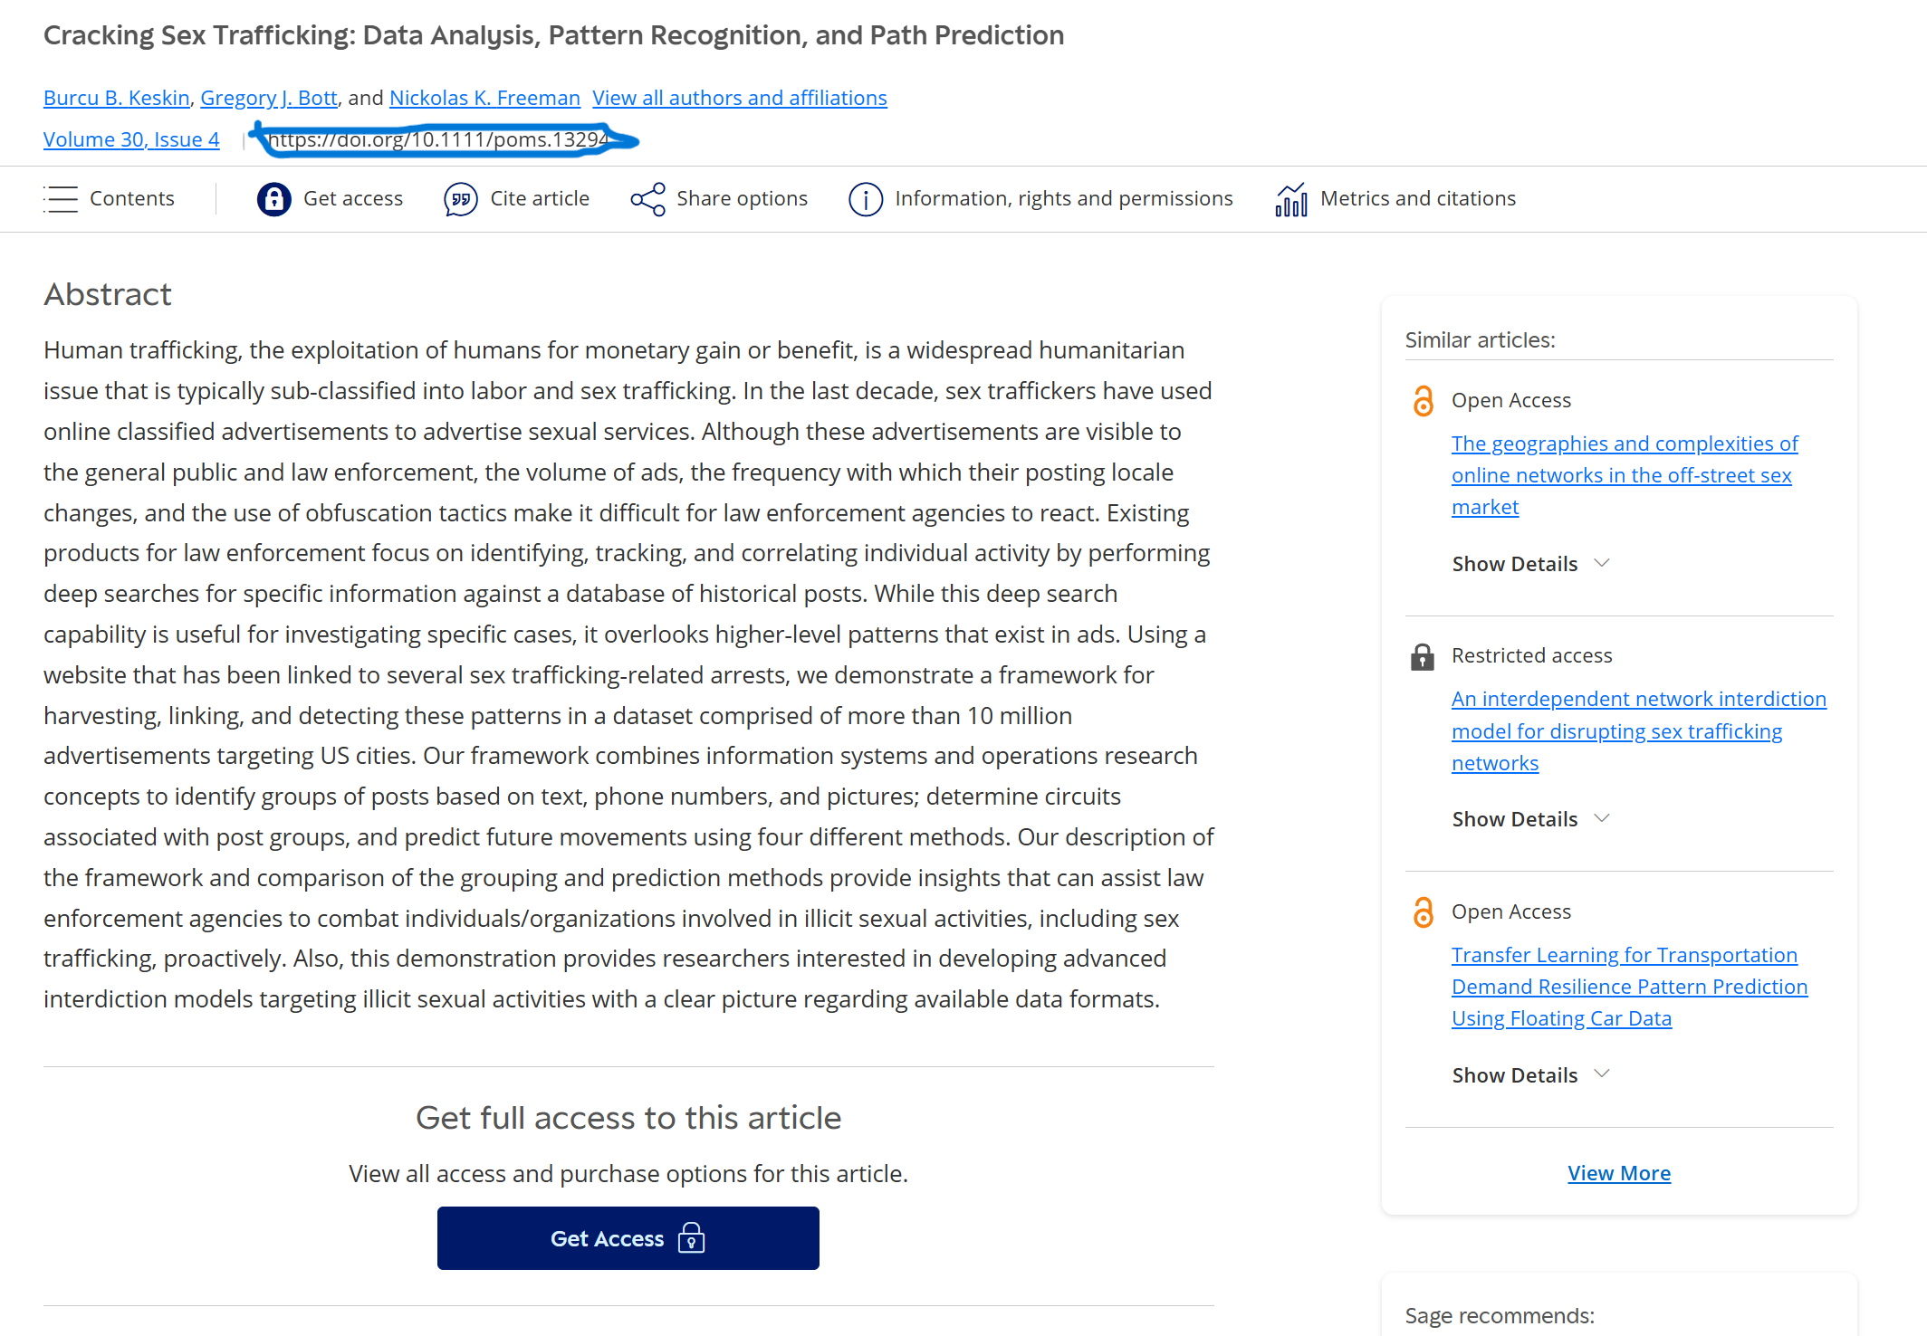1927x1336 pixels.
Task: Click the Cite article quote icon
Action: pyautogui.click(x=460, y=199)
